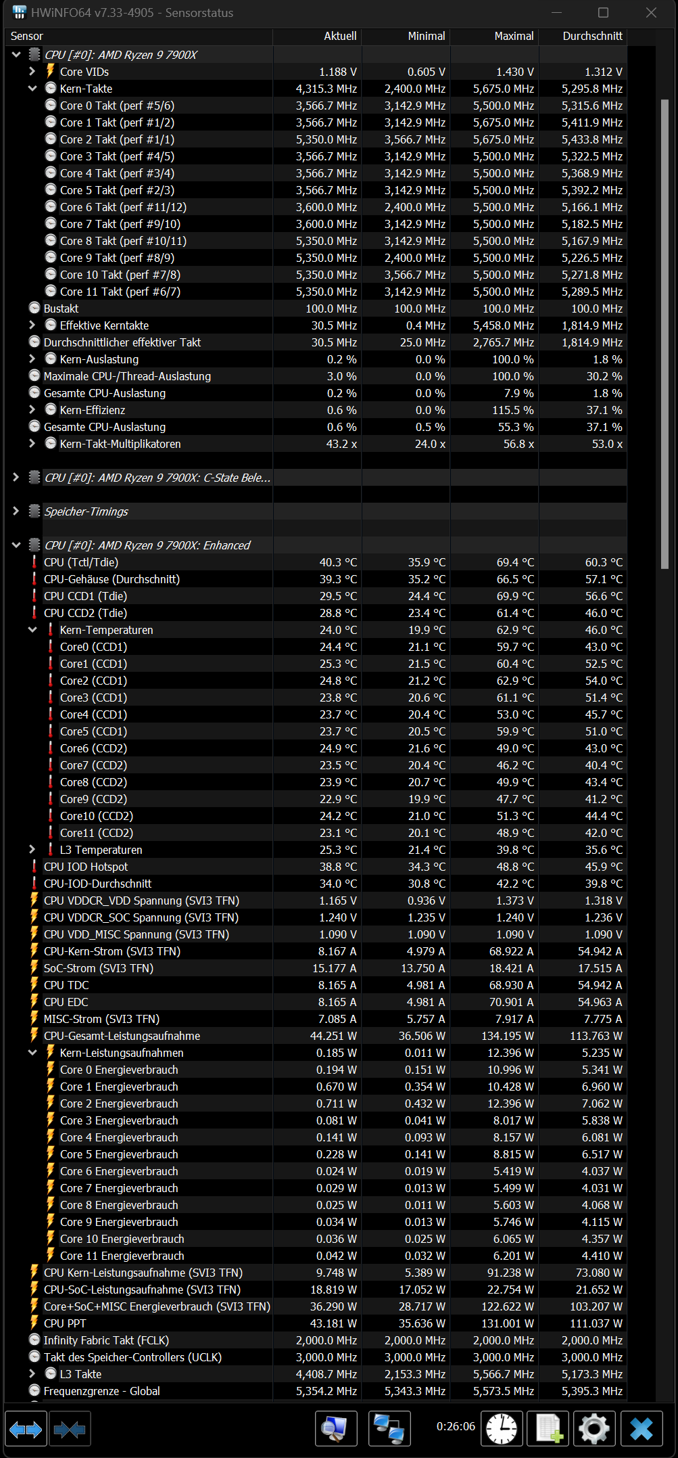Select the Core 2 Takt (perf #1/1) row
This screenshot has height=1458, width=678.
(x=316, y=139)
